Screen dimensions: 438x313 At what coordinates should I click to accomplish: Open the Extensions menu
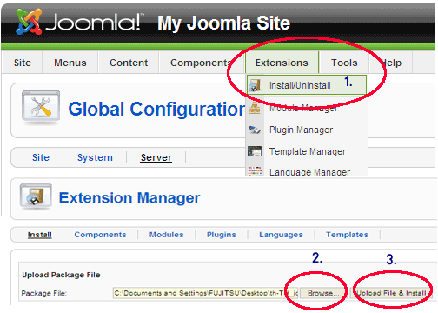click(282, 63)
